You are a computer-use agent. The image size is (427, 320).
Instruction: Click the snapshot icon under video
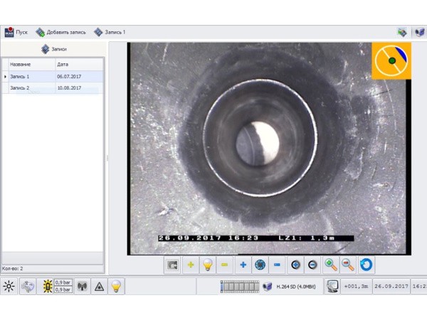[x=172, y=265]
